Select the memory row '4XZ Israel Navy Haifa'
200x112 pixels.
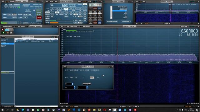pos(36,41)
